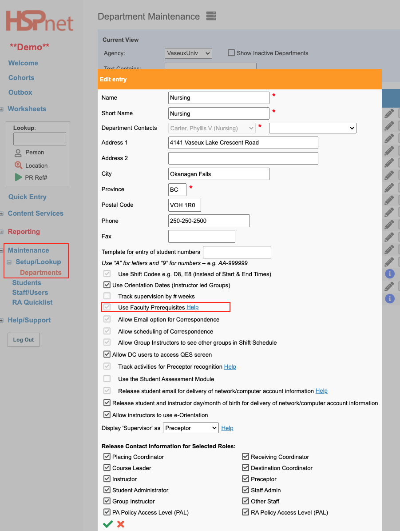The height and width of the screenshot is (531, 400).
Task: Open the Agency VaseuxUniv dropdown
Action: [x=188, y=53]
